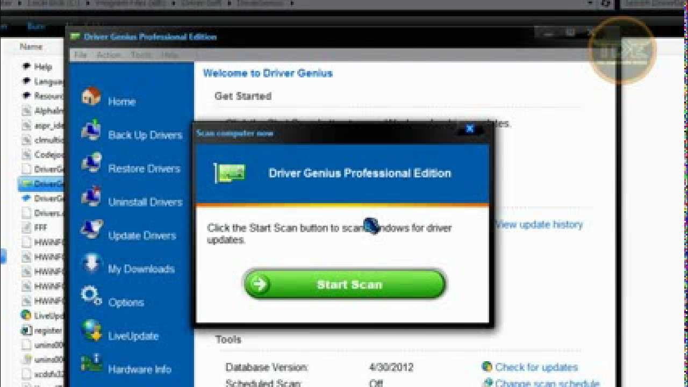Start the driver scan with Start Scan

coord(345,284)
